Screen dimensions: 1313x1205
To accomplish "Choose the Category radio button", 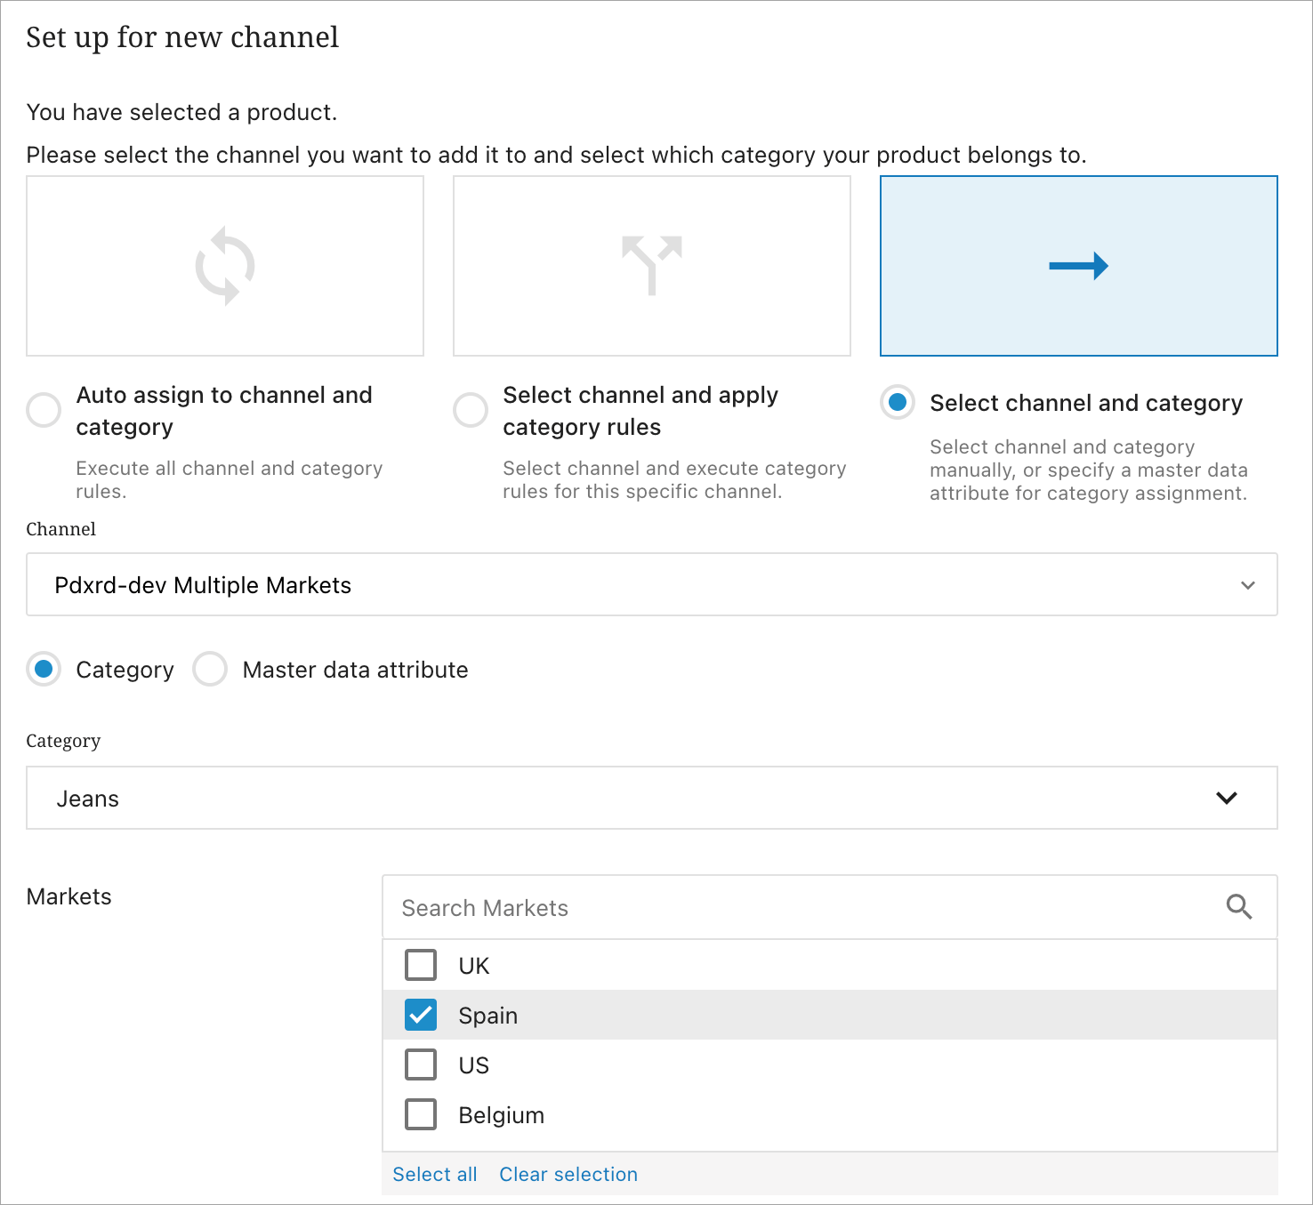I will point(44,670).
